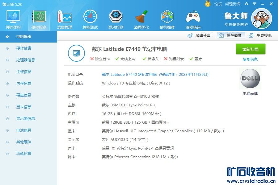Click the Haswell-ULT graphics value
This screenshot has width=278, height=185.
tap(163, 131)
